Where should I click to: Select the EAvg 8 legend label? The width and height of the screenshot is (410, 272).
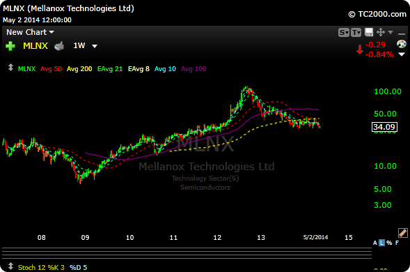point(139,69)
